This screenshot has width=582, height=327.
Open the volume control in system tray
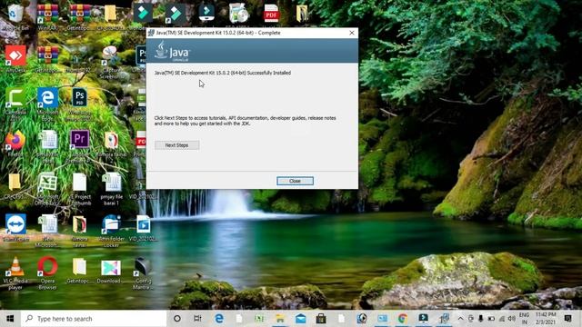coord(512,319)
